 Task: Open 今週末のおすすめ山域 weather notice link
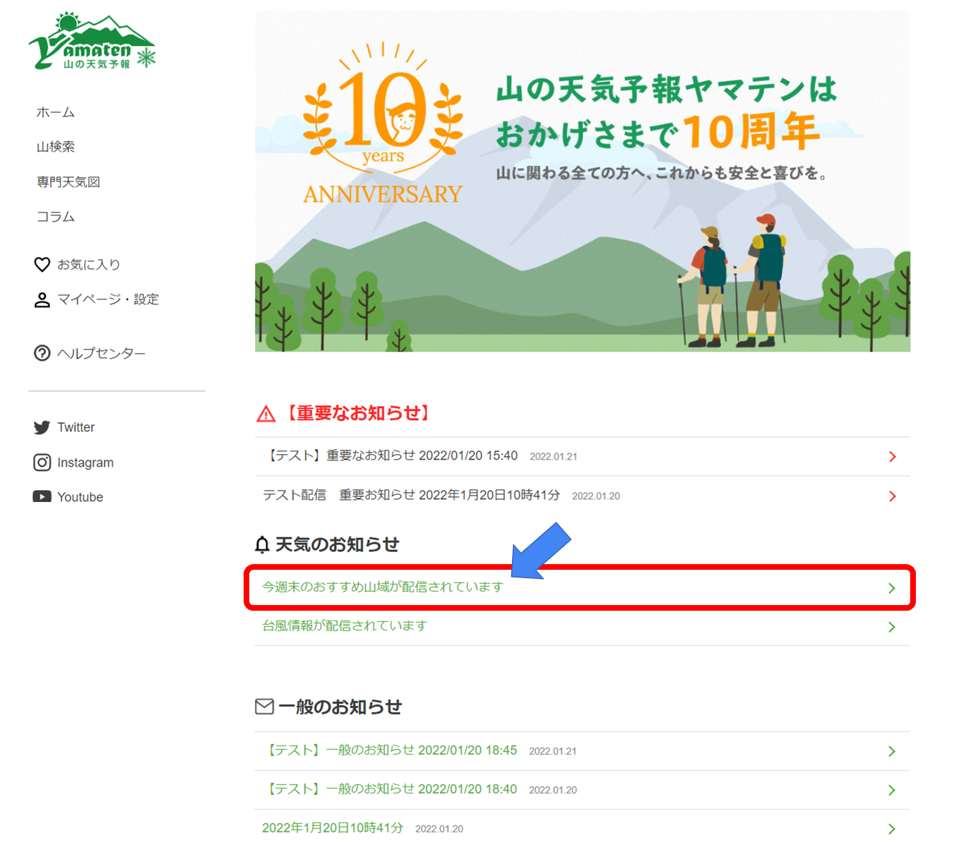pos(382,587)
